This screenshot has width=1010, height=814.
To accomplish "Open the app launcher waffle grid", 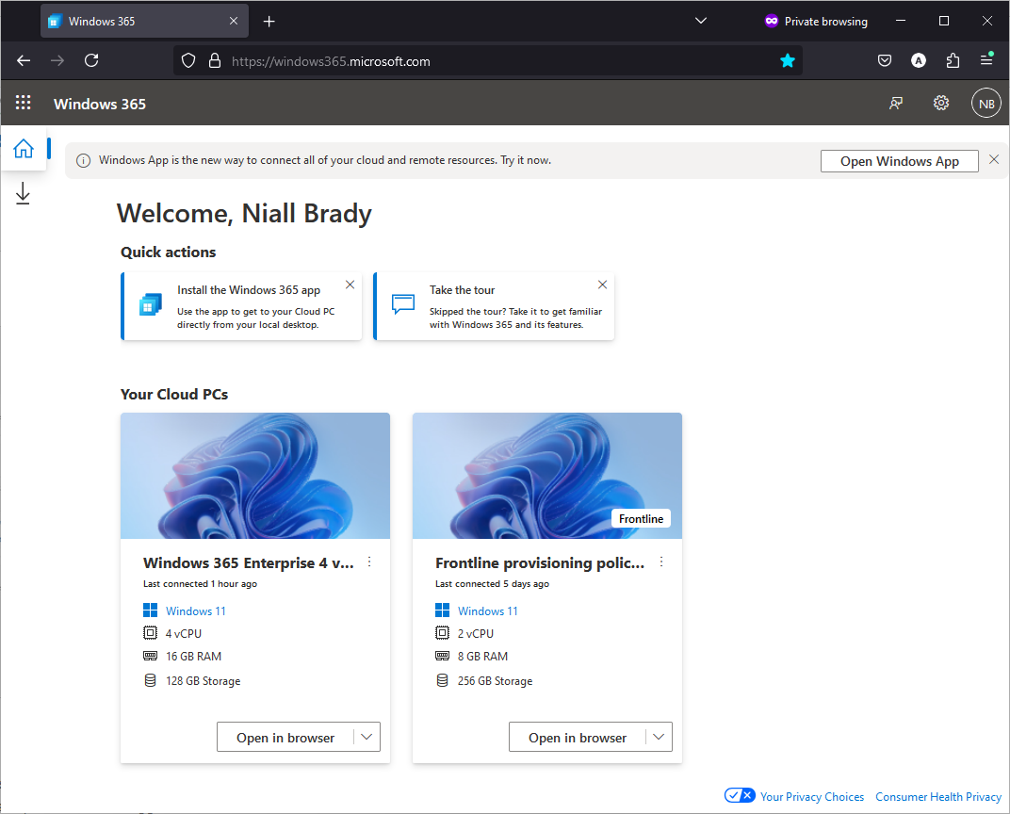I will tap(24, 103).
